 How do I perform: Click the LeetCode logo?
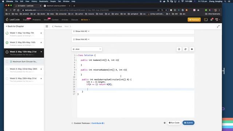[13, 20]
